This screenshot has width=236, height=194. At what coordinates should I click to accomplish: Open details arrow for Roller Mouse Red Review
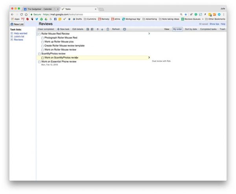149,33
